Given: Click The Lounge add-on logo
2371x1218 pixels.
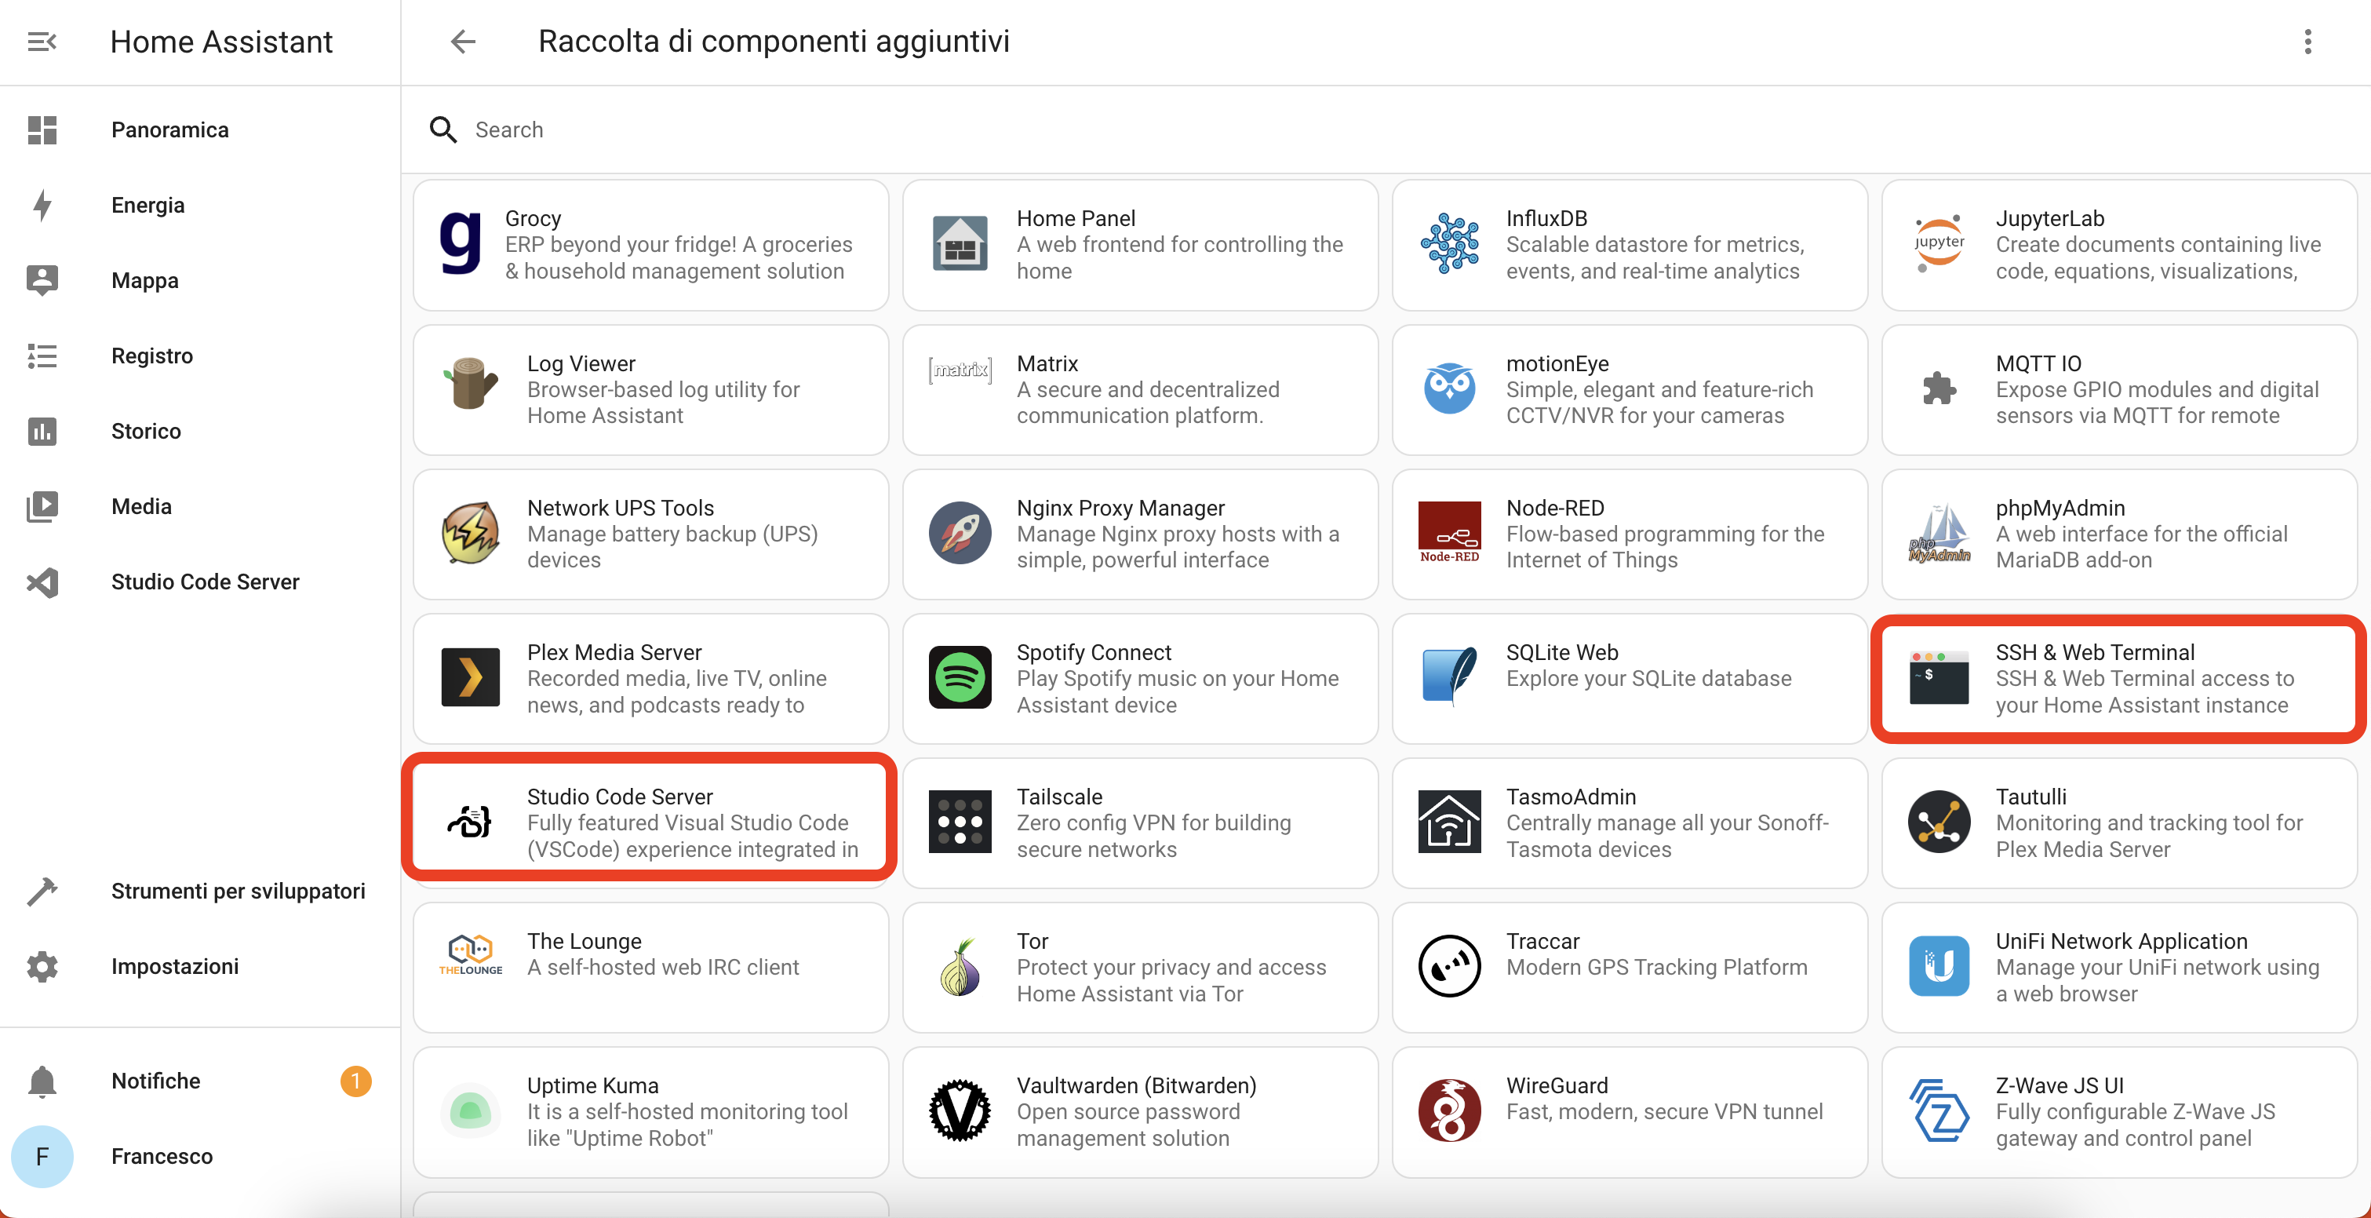Looking at the screenshot, I should coord(470,956).
